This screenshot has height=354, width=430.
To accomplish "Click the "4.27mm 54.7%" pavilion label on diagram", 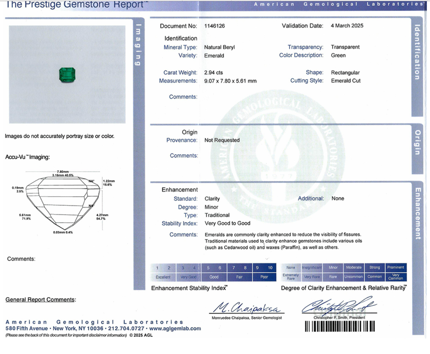I will click(x=102, y=217).
